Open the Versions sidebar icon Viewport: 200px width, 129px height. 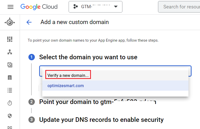point(10,65)
